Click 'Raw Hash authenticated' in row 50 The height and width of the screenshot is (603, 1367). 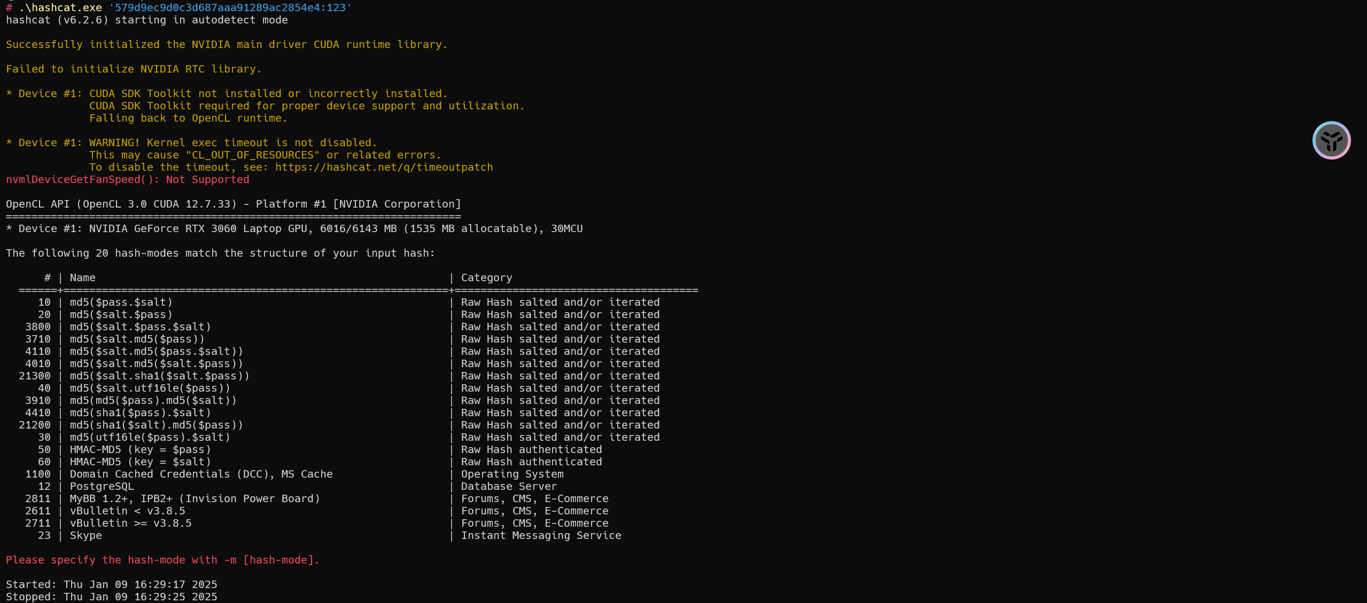point(532,450)
